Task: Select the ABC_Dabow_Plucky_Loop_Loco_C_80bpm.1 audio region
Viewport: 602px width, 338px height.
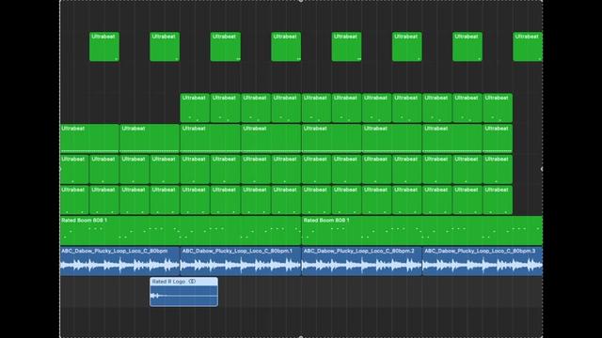Action: tap(241, 261)
